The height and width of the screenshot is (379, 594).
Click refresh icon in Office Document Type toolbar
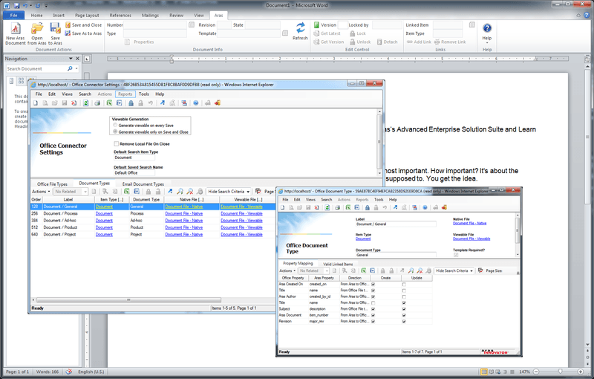coord(327,207)
